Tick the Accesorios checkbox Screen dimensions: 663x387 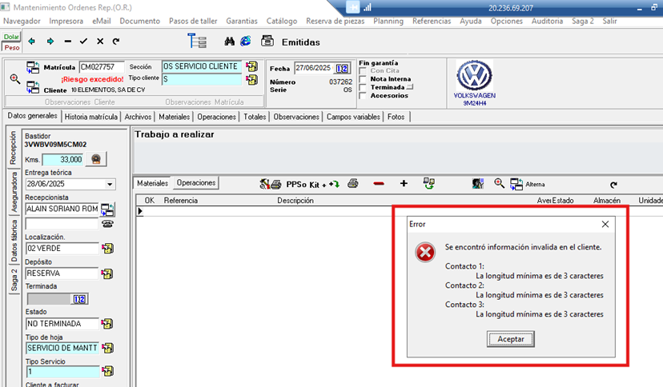pos(364,95)
